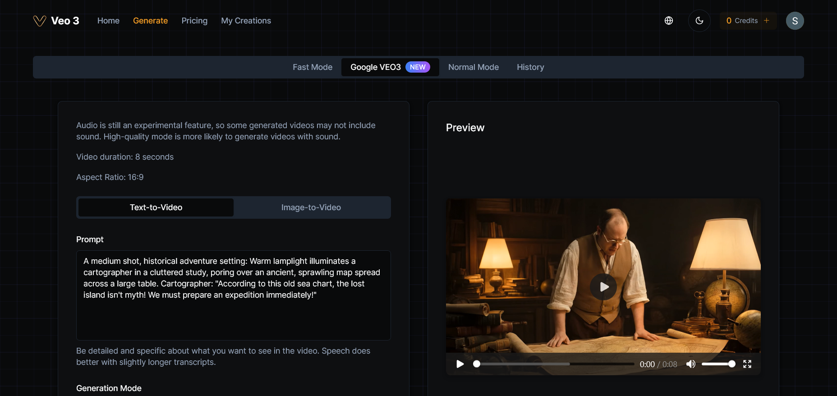The height and width of the screenshot is (396, 837).
Task: Click the small play button in video controls
Action: (460, 364)
